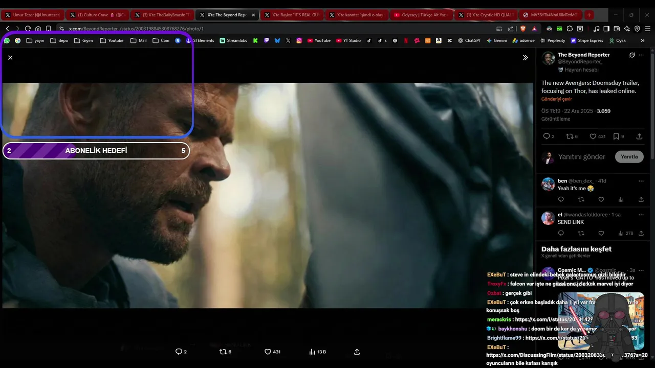The image size is (655, 368).
Task: Open a new browser tab
Action: click(x=589, y=15)
